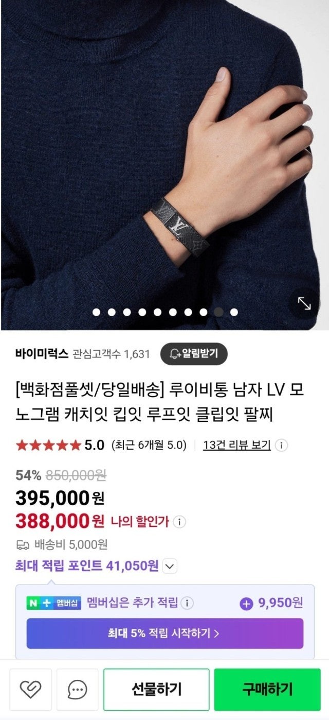Open the 13건 리뷰 보기 link
Screen dimensions: 329x720
click(237, 445)
